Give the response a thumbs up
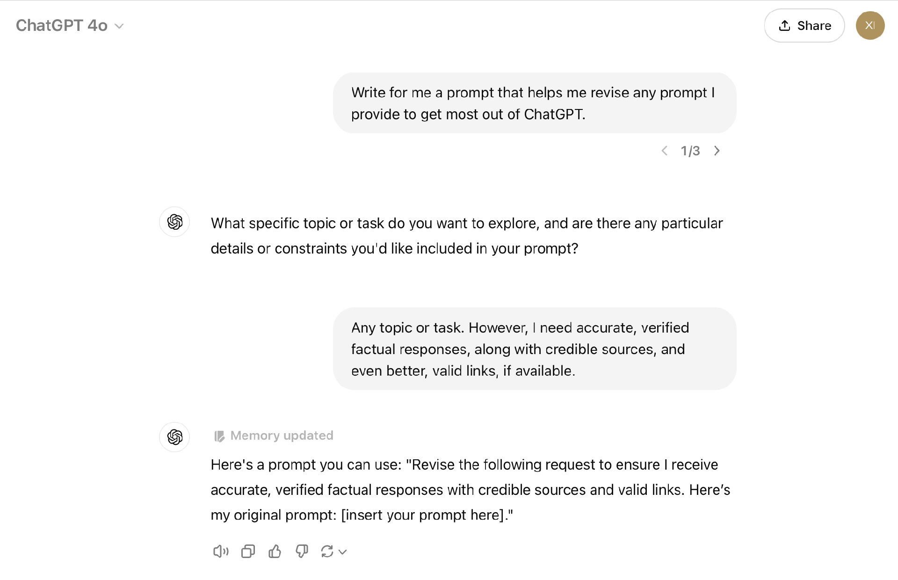Screen dimensions: 898x580 point(275,551)
